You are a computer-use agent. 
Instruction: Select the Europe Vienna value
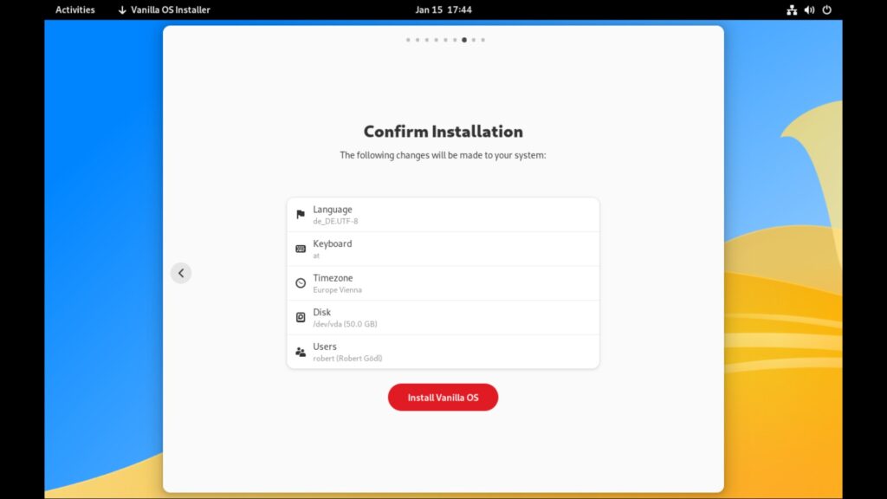(337, 289)
